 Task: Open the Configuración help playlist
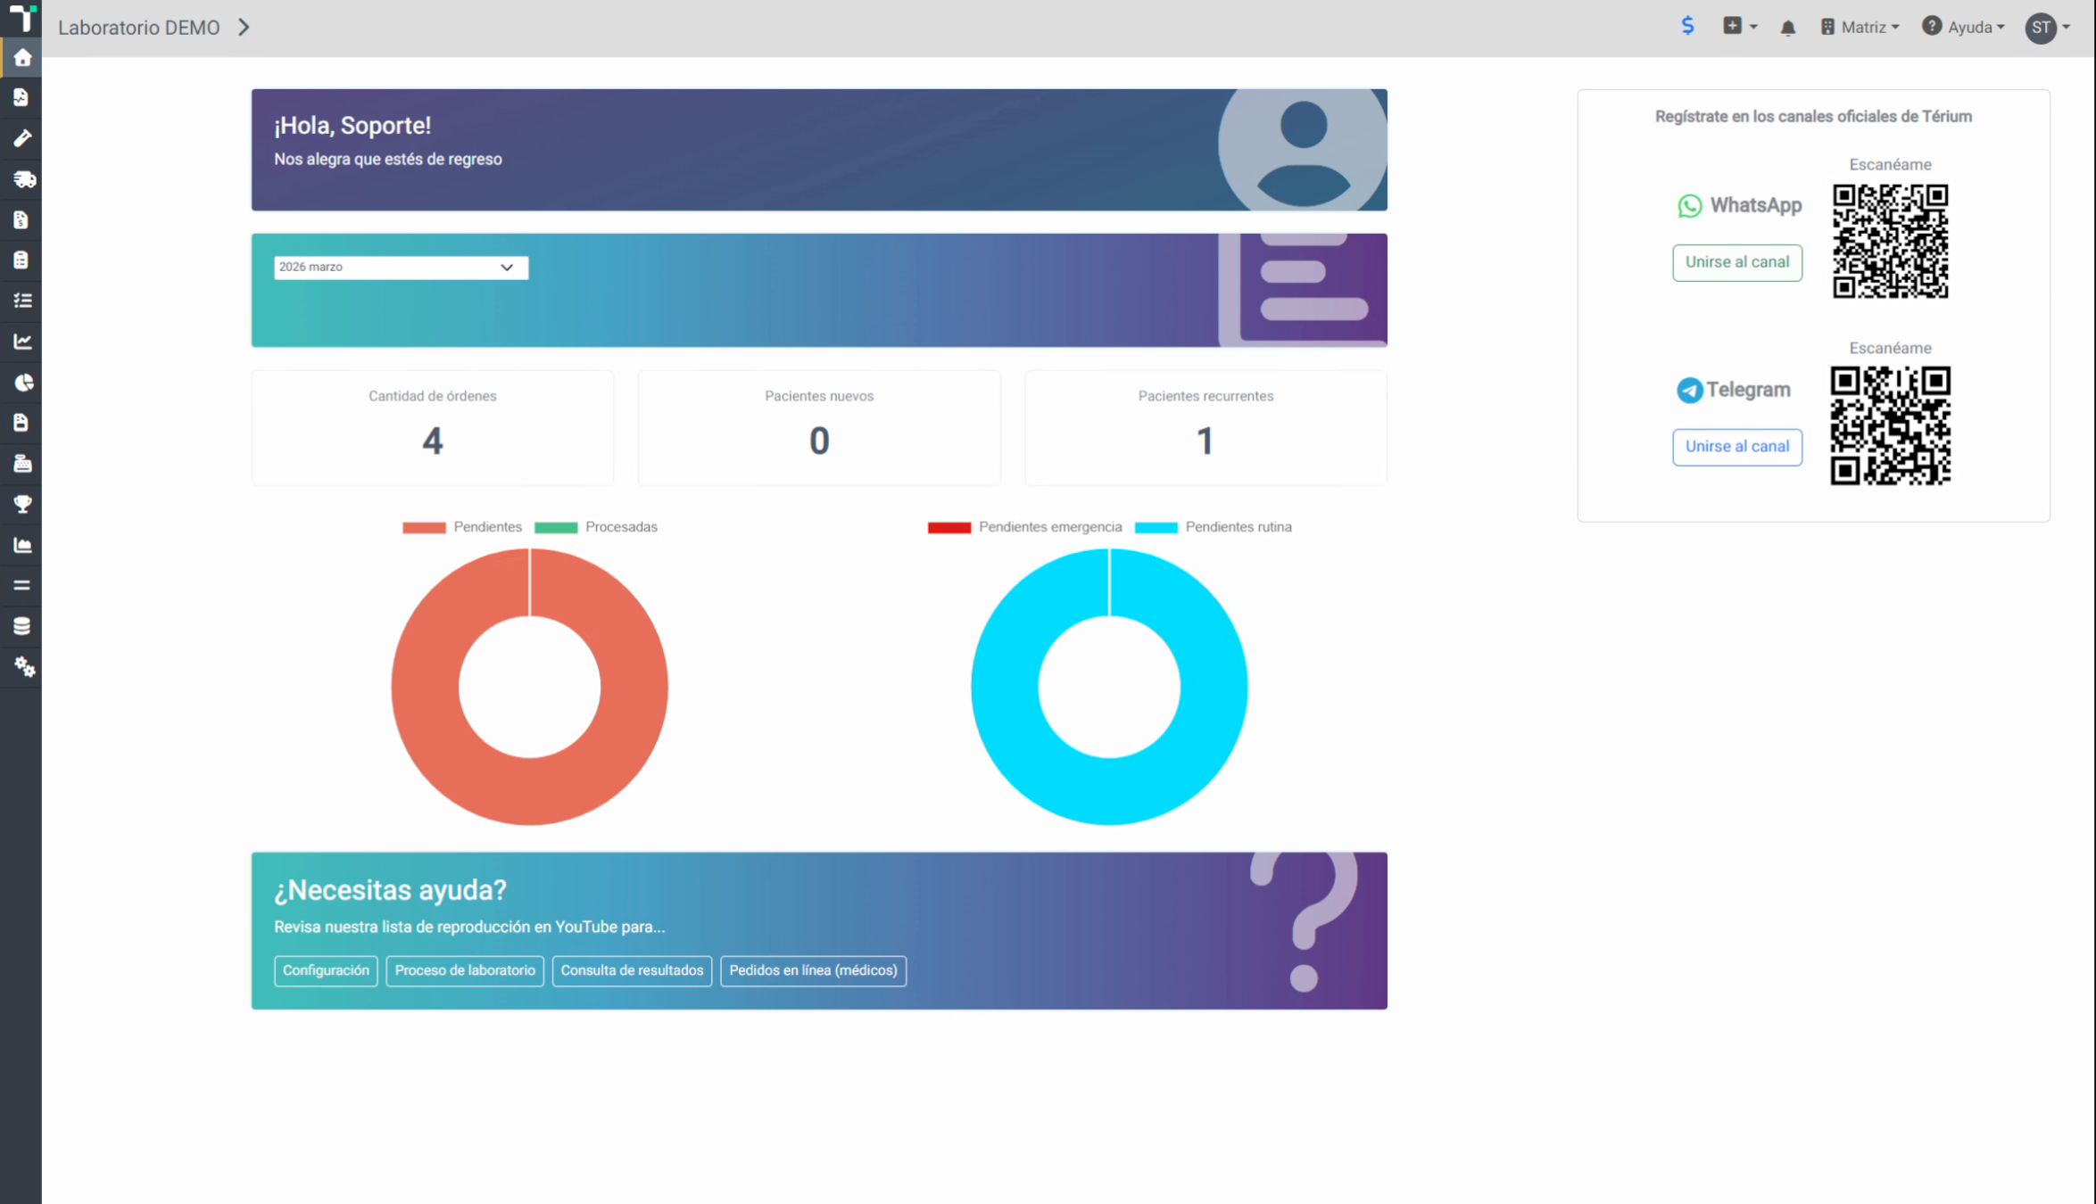pos(326,970)
